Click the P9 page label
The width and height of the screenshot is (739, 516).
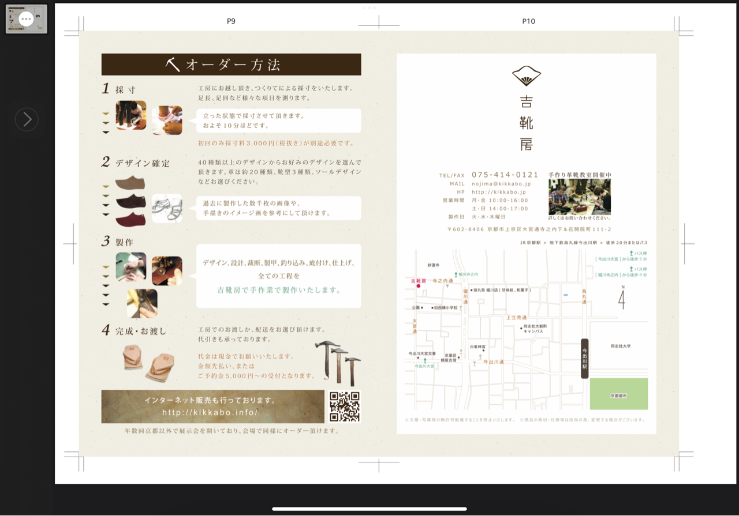point(231,21)
